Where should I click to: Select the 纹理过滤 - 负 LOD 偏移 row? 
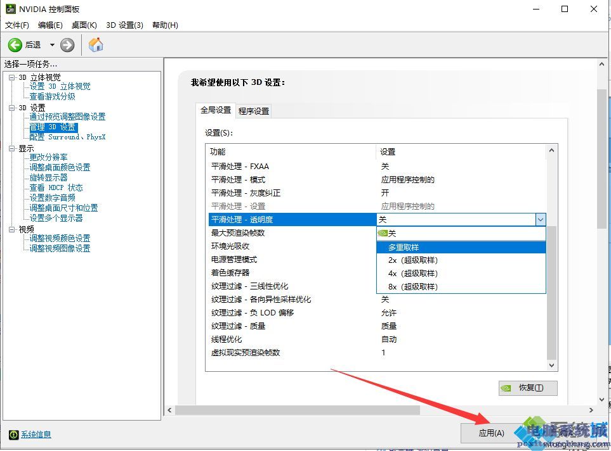(377, 313)
